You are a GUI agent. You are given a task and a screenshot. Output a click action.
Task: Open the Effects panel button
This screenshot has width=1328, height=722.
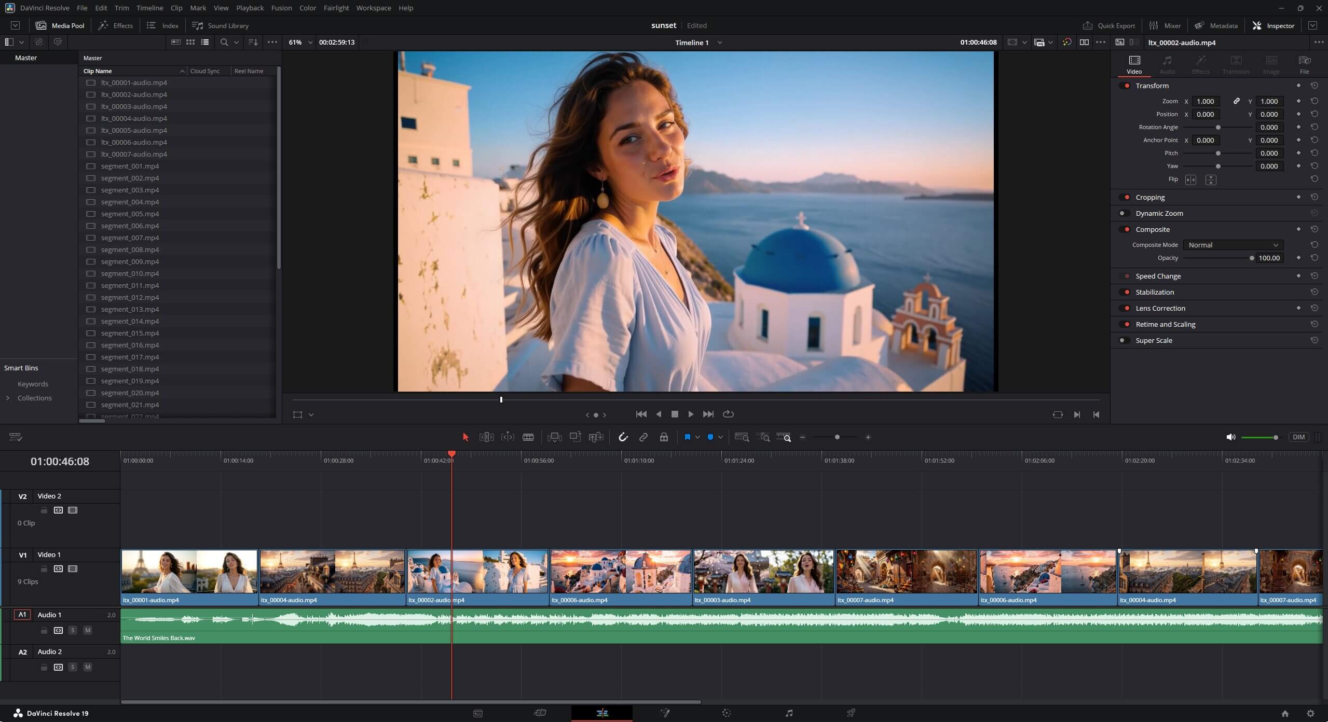click(116, 25)
